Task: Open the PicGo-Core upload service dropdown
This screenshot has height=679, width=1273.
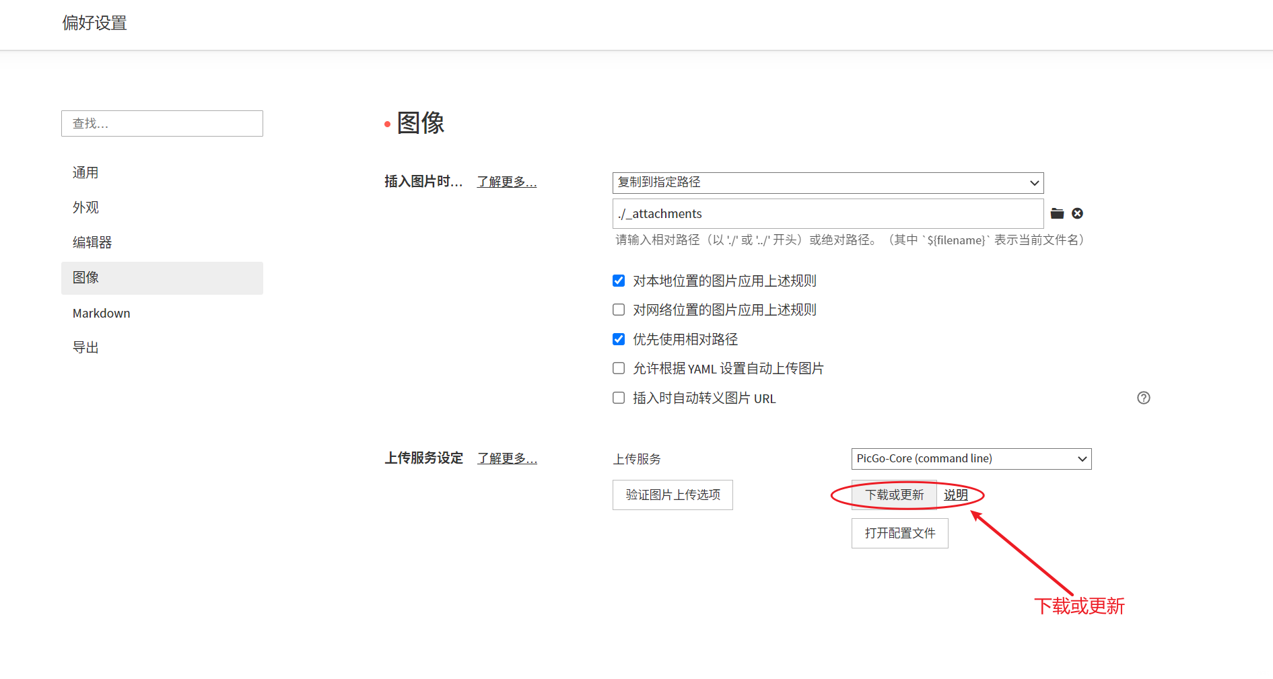Action: [971, 459]
